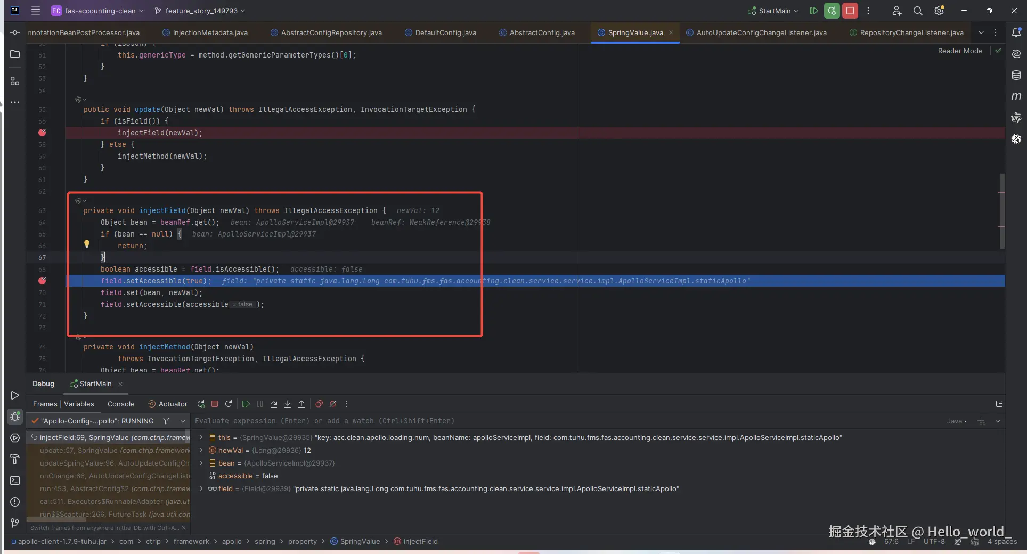Open the Console debug tab
Viewport: 1027px width, 554px height.
[121, 404]
